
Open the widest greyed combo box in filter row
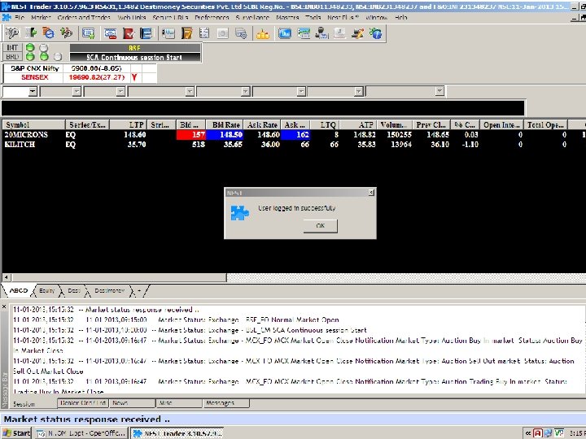click(405, 91)
